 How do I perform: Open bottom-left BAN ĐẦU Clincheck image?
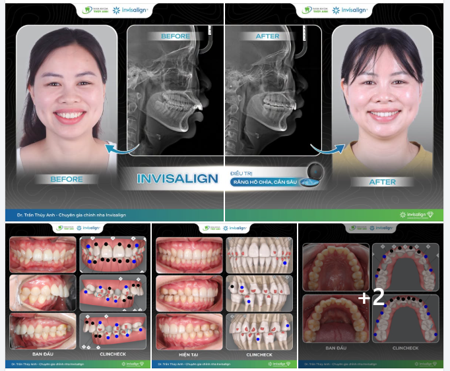(77, 296)
